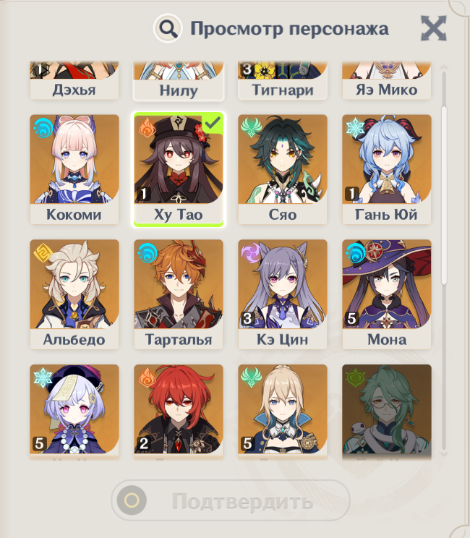Click the magnifier search icon

(168, 29)
